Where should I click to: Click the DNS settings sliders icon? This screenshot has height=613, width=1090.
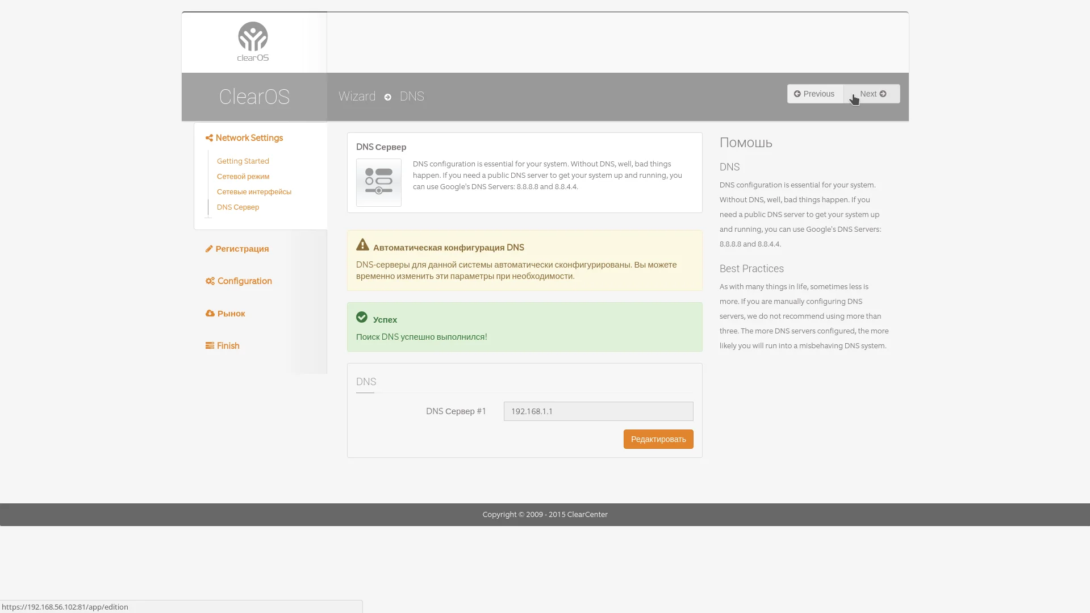(379, 182)
